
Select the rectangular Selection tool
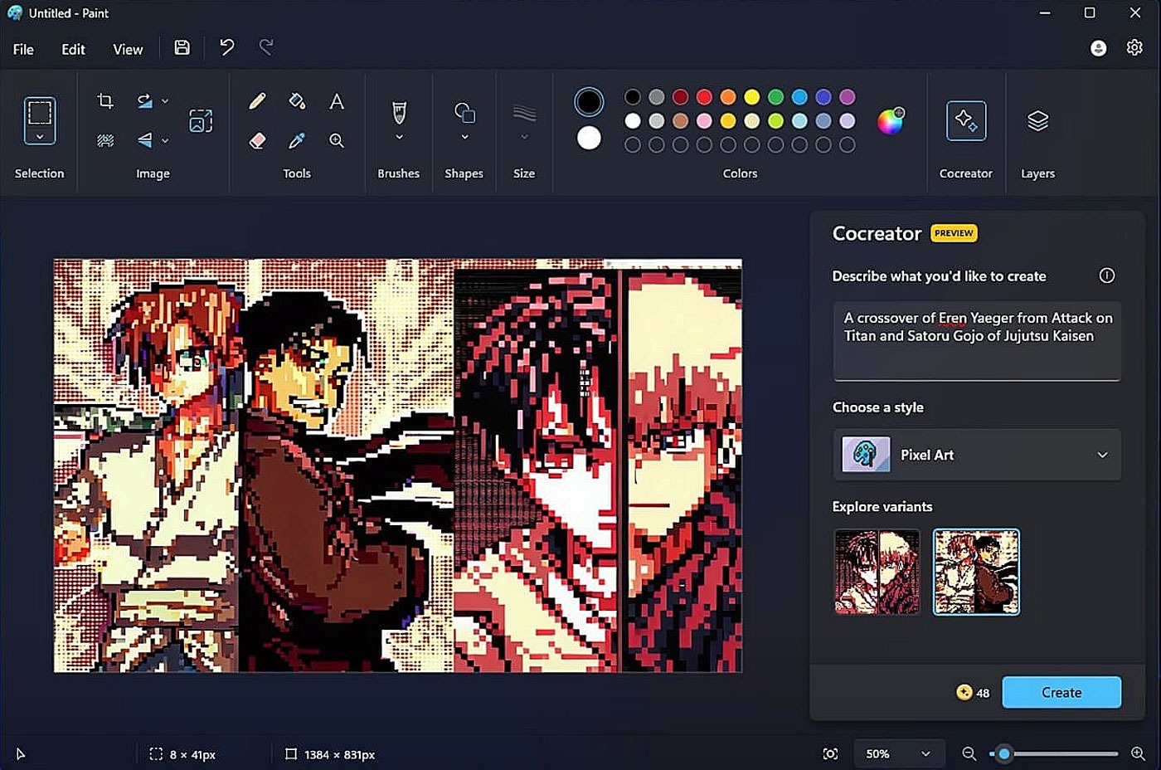(39, 112)
